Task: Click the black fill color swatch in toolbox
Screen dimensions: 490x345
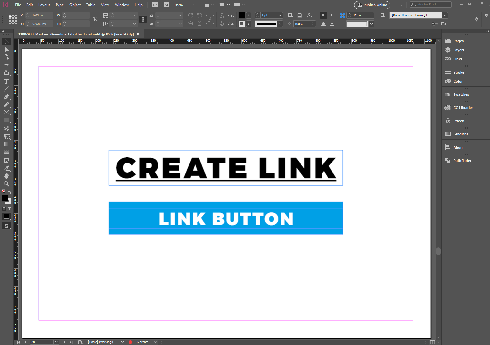Action: pyautogui.click(x=5, y=198)
